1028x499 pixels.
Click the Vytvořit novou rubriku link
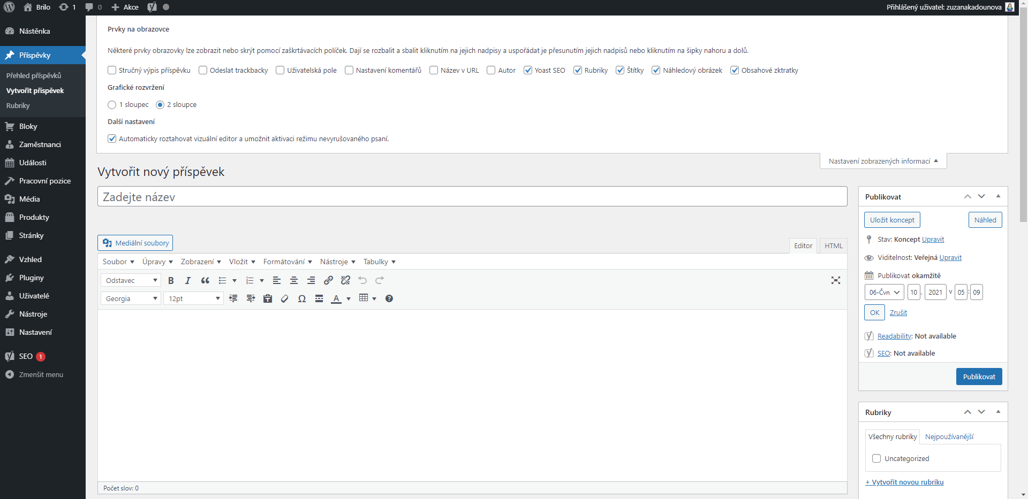tap(904, 482)
